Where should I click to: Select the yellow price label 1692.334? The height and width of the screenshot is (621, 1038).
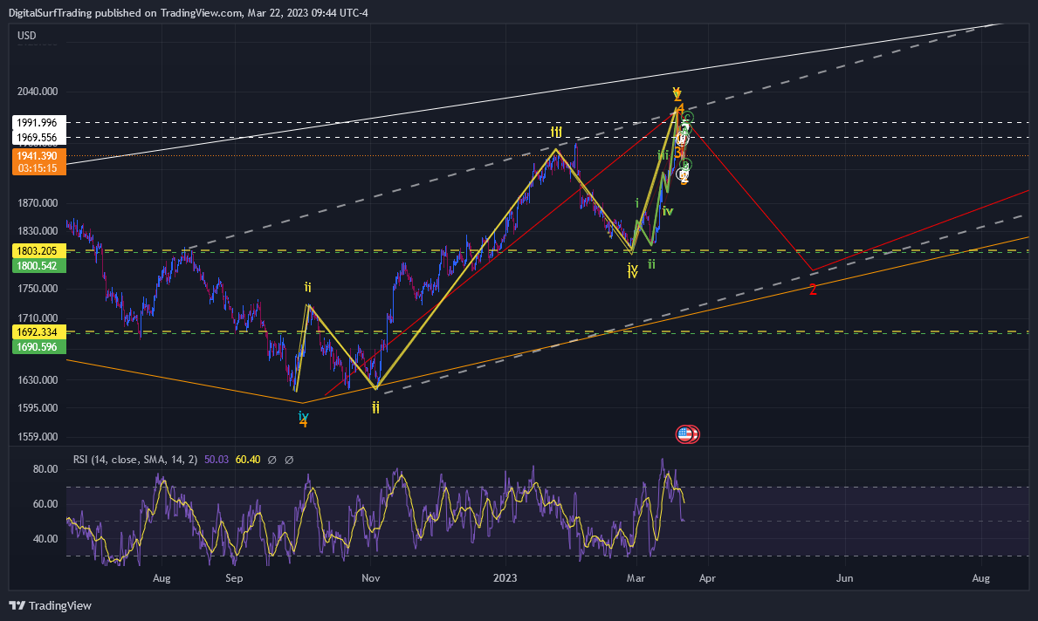click(x=38, y=332)
